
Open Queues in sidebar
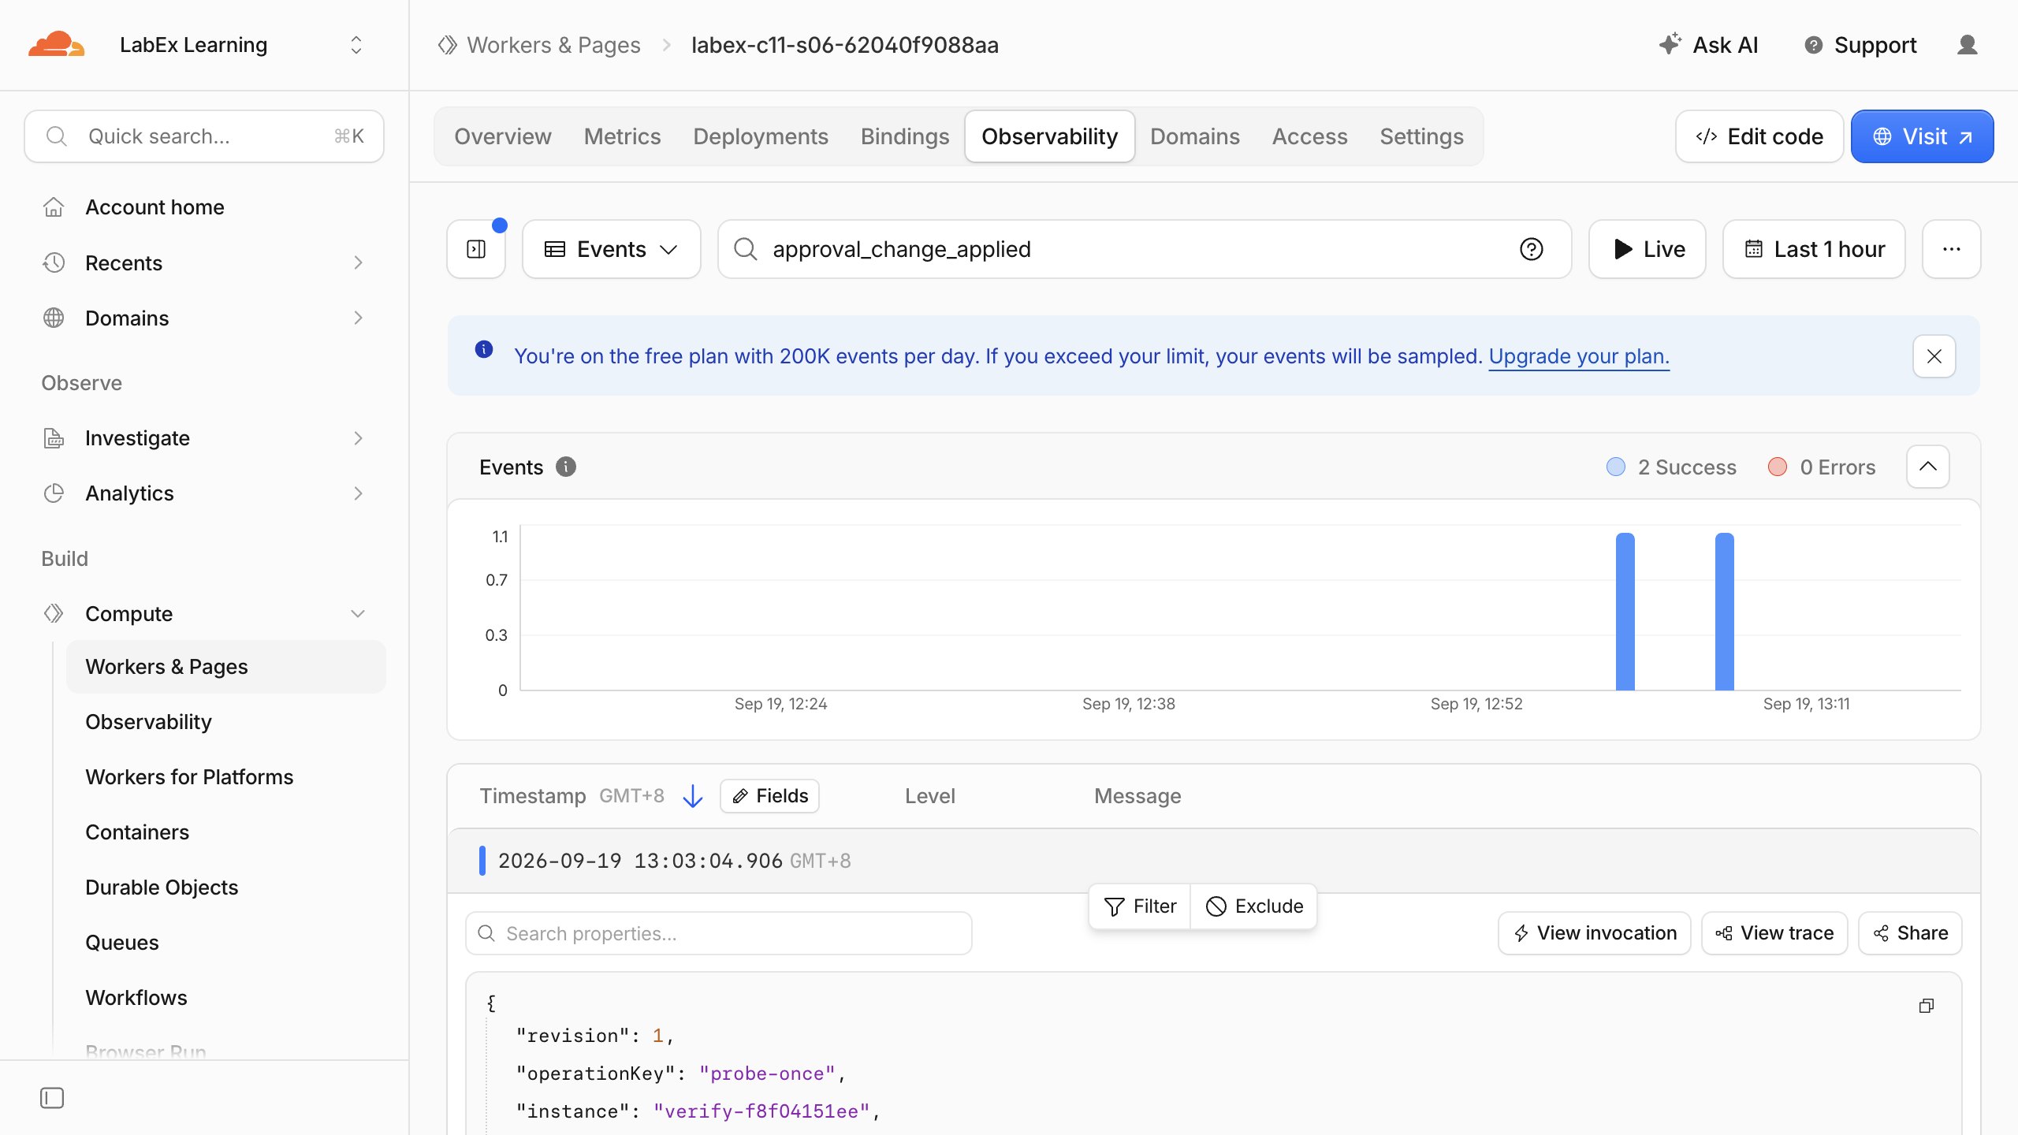[122, 943]
